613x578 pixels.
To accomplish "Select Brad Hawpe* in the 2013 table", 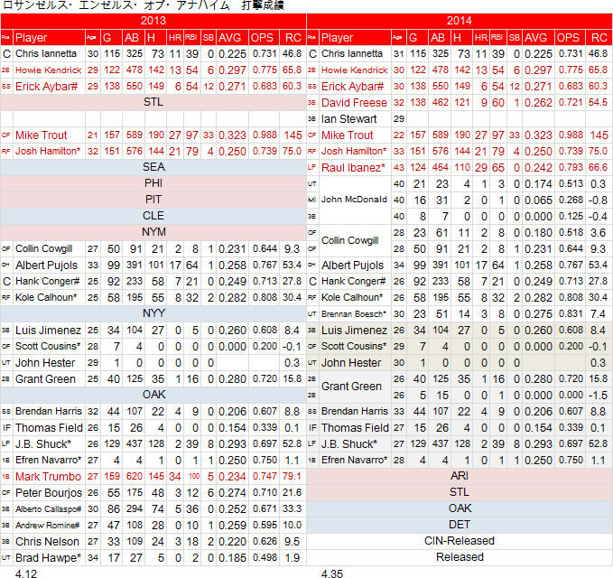I will (48, 558).
